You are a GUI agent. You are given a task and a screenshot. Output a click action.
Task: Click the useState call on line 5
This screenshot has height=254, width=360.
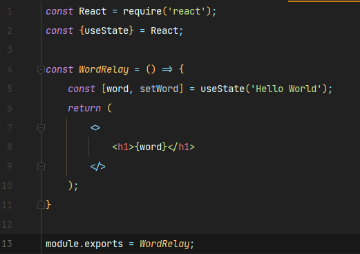[222, 89]
